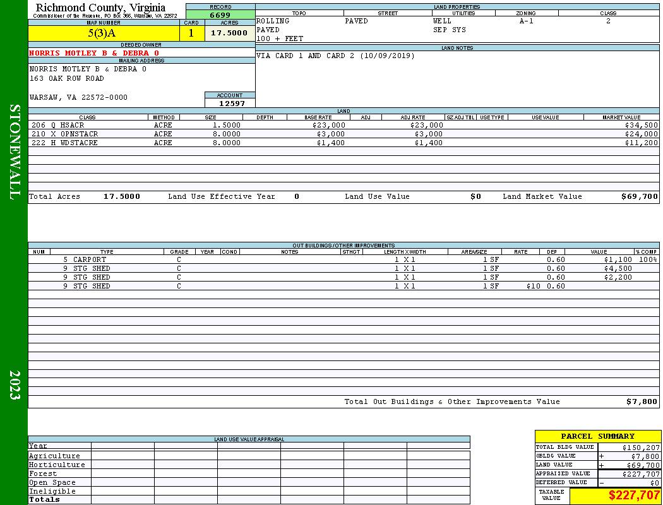This screenshot has width=663, height=505.
Task: Select DEFERRED VALUE $0
Action: coord(655,483)
